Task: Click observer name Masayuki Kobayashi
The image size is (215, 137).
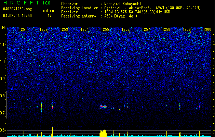Action: tap(123, 4)
